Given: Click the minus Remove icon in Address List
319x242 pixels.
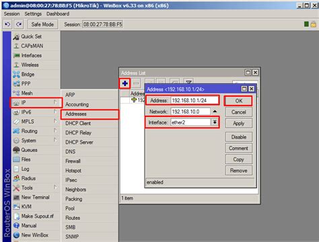Looking at the screenshot, I should coord(136,83).
